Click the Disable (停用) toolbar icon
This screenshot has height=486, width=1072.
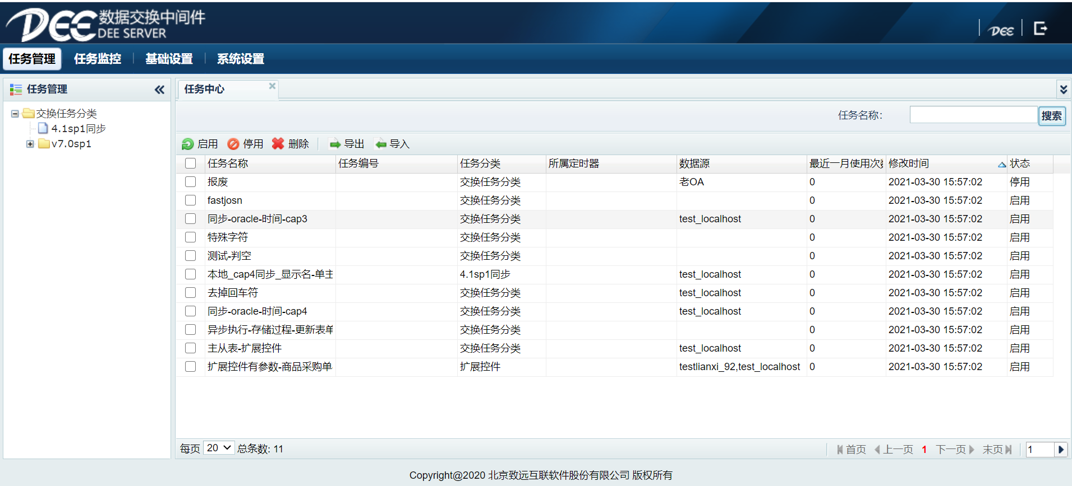(x=233, y=144)
